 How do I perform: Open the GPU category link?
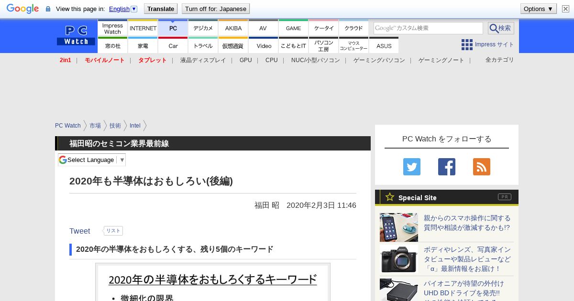point(246,60)
